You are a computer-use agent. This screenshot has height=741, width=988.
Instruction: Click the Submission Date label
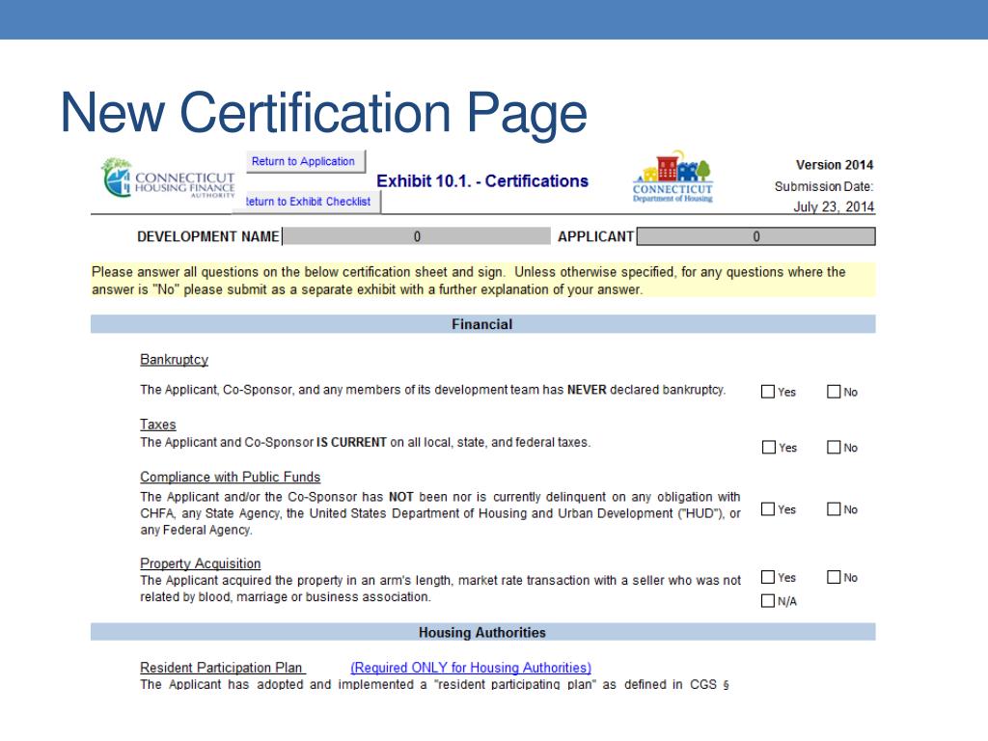824,186
